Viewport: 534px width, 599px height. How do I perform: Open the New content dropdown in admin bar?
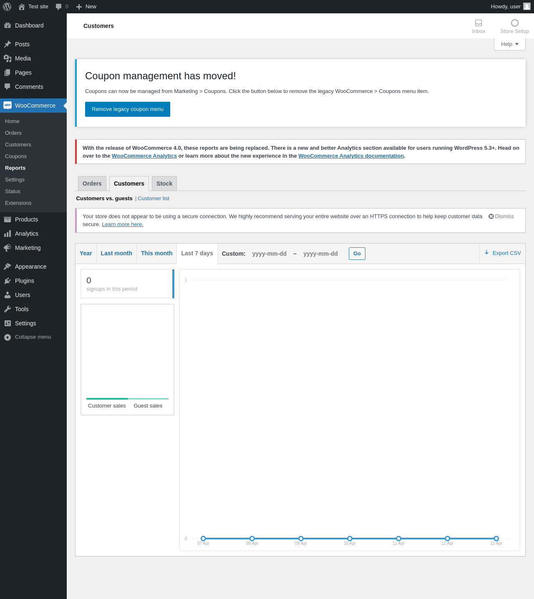tap(86, 7)
